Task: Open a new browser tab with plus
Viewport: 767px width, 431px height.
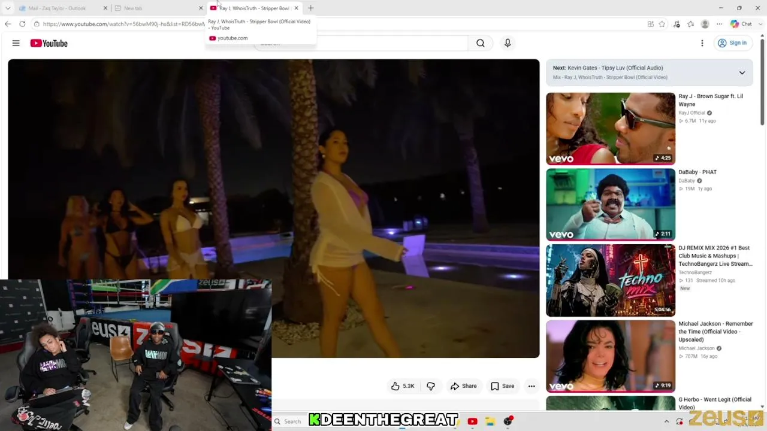Action: click(x=310, y=8)
